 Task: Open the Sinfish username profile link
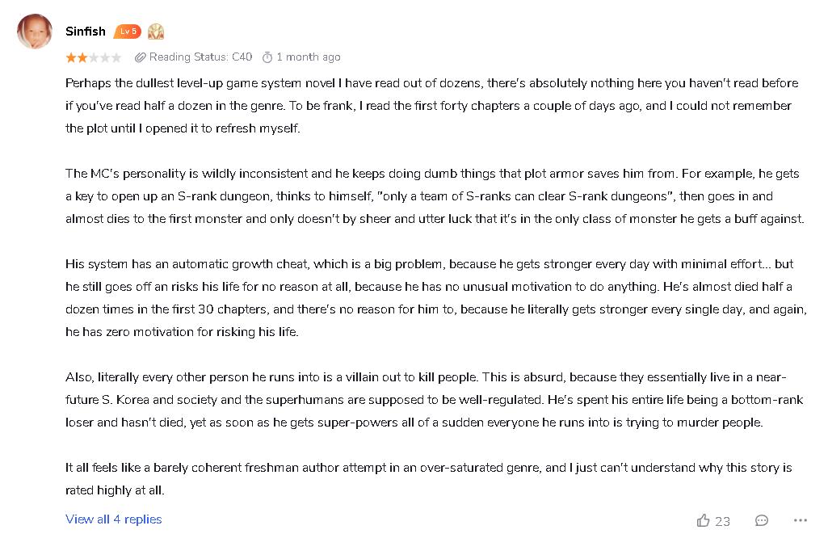(x=85, y=32)
